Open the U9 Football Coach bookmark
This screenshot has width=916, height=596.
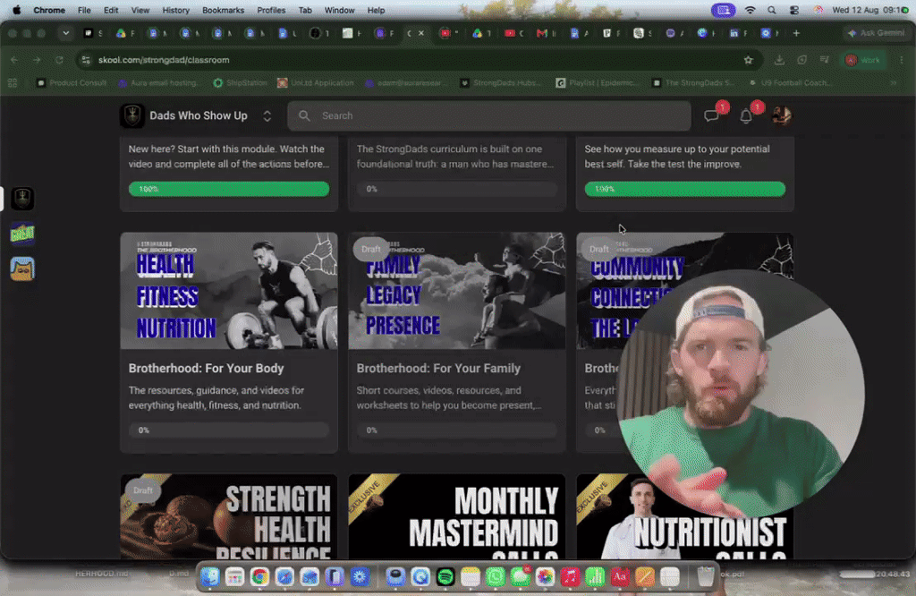pyautogui.click(x=789, y=83)
